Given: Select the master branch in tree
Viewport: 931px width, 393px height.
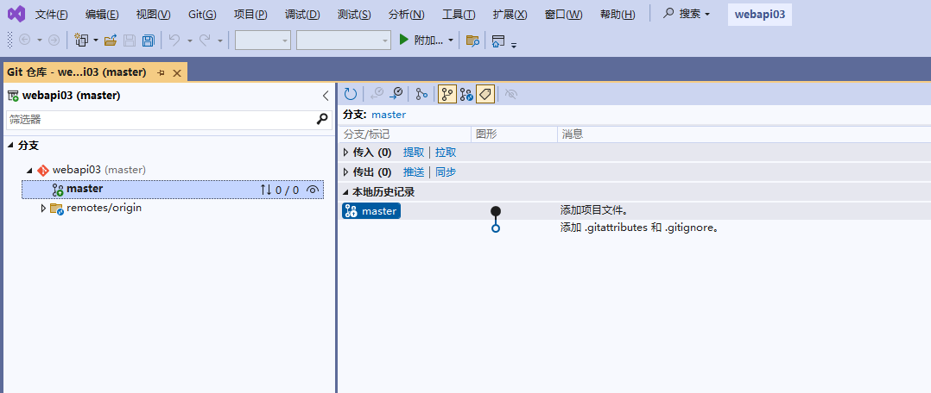Looking at the screenshot, I should pos(173,190).
